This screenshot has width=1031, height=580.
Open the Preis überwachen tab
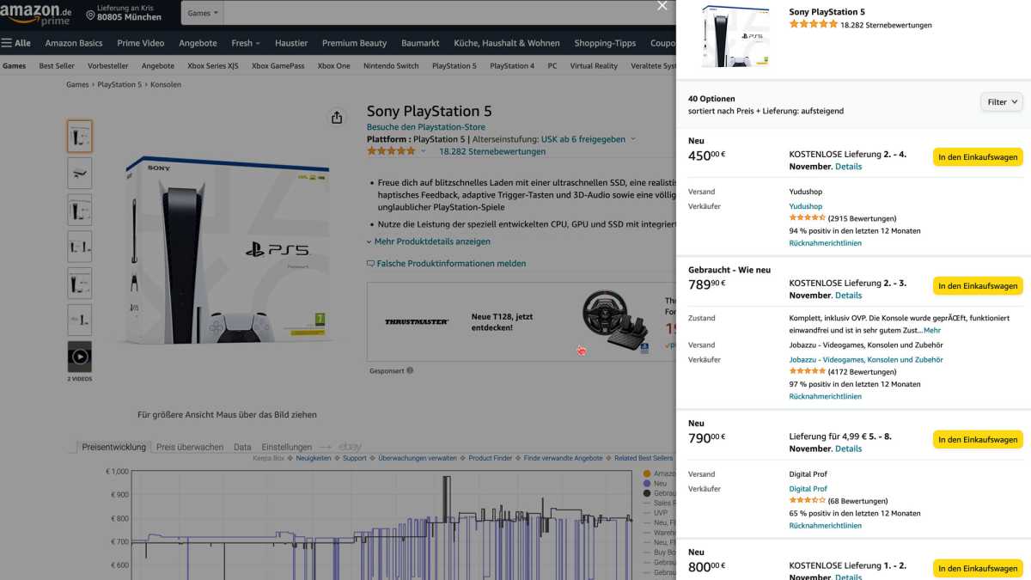190,447
